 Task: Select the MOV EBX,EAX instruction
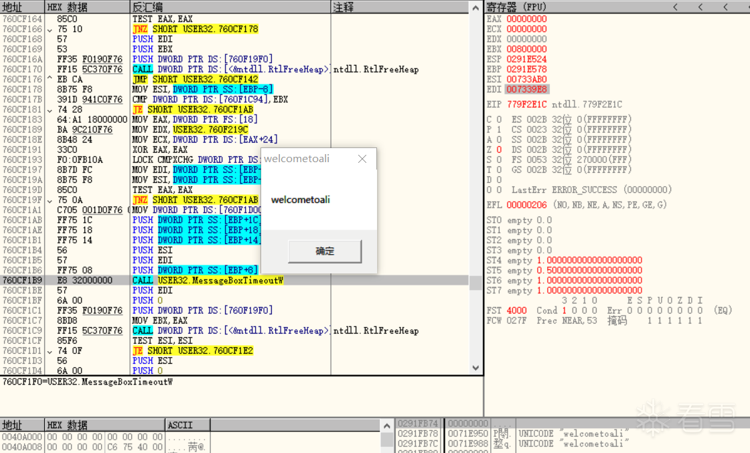click(x=160, y=320)
